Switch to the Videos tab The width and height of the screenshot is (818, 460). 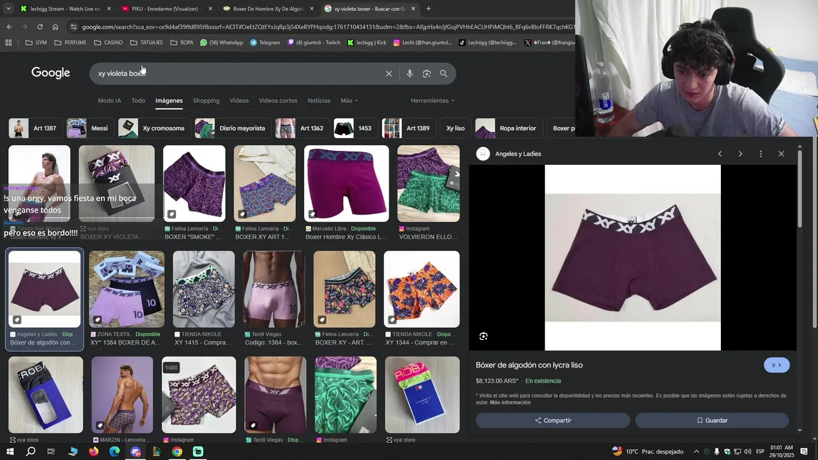pos(239,100)
